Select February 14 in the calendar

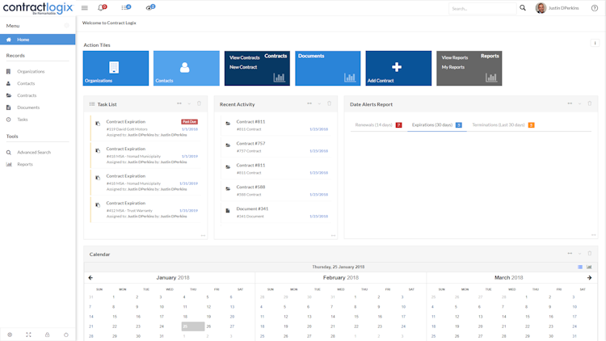click(333, 317)
